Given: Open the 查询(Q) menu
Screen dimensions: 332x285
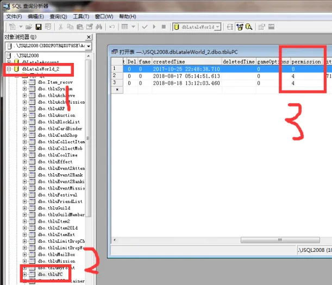Looking at the screenshot, I should point(59,16).
